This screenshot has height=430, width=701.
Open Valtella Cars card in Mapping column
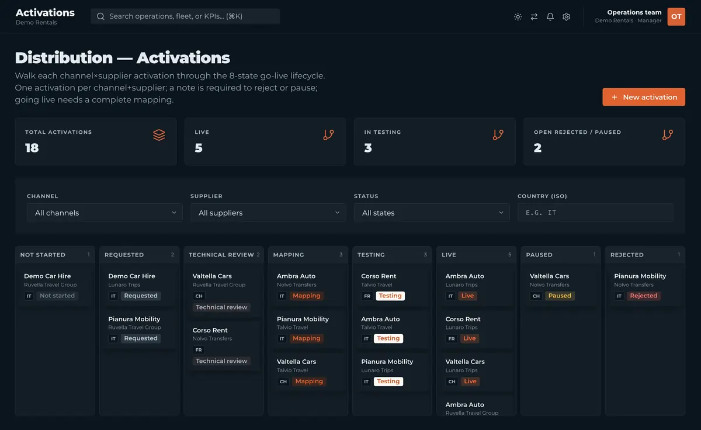[308, 372]
